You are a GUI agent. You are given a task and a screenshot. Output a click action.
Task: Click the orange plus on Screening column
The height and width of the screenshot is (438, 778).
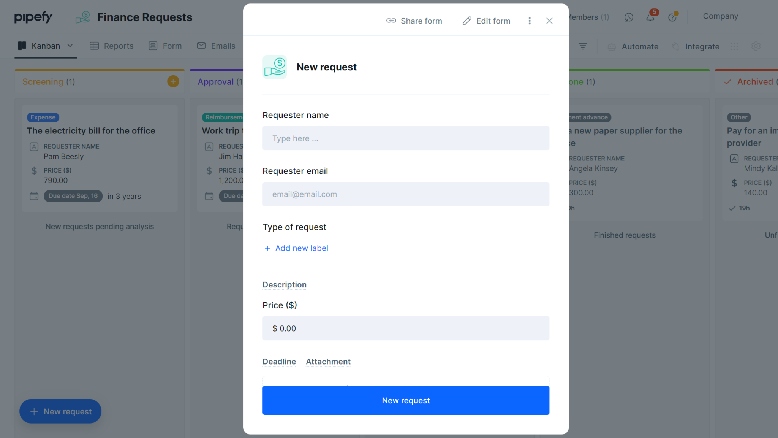173,81
